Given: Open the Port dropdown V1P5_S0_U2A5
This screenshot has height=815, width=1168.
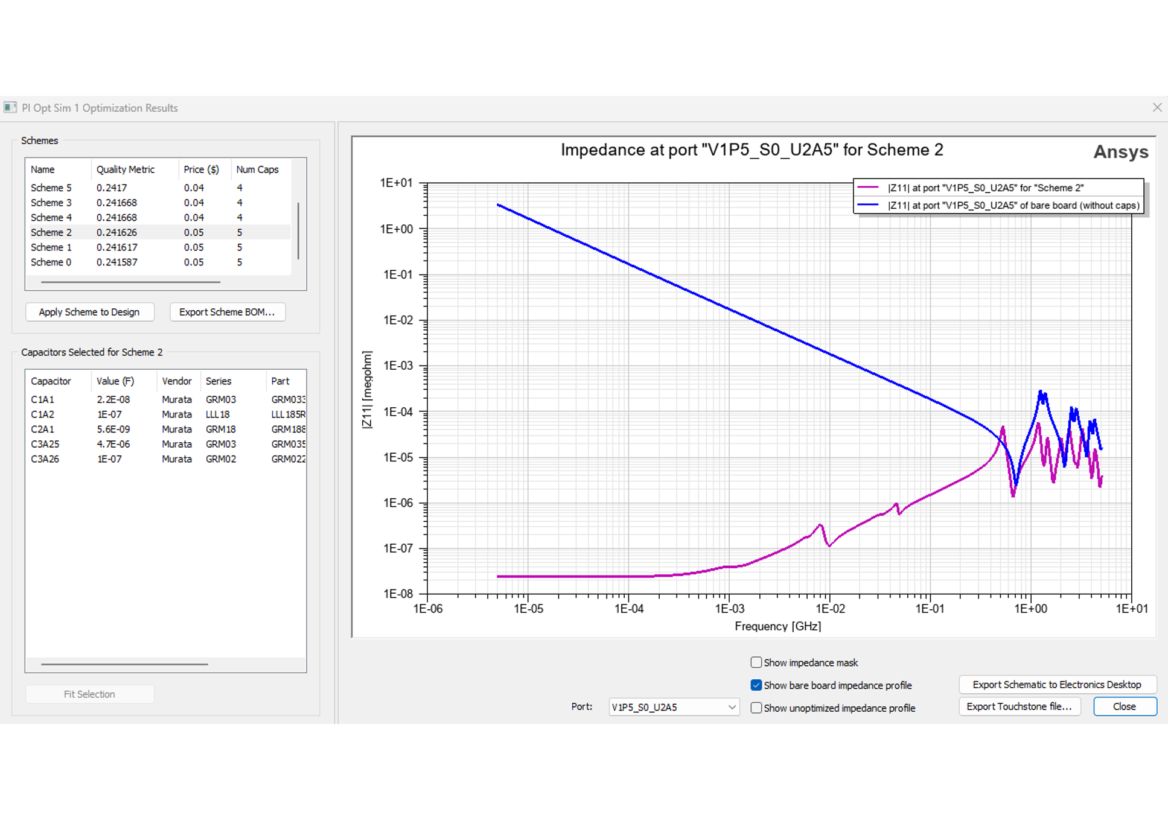Looking at the screenshot, I should 673,707.
